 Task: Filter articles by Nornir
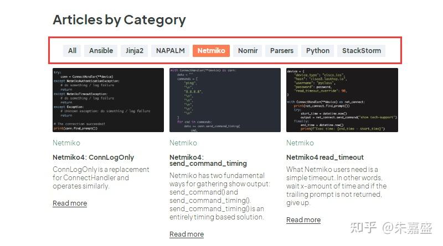pos(248,51)
